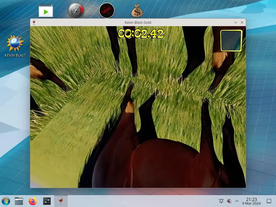The image size is (276, 207).
Task: Open the green play arrow desktop widget
Action: (x=46, y=11)
